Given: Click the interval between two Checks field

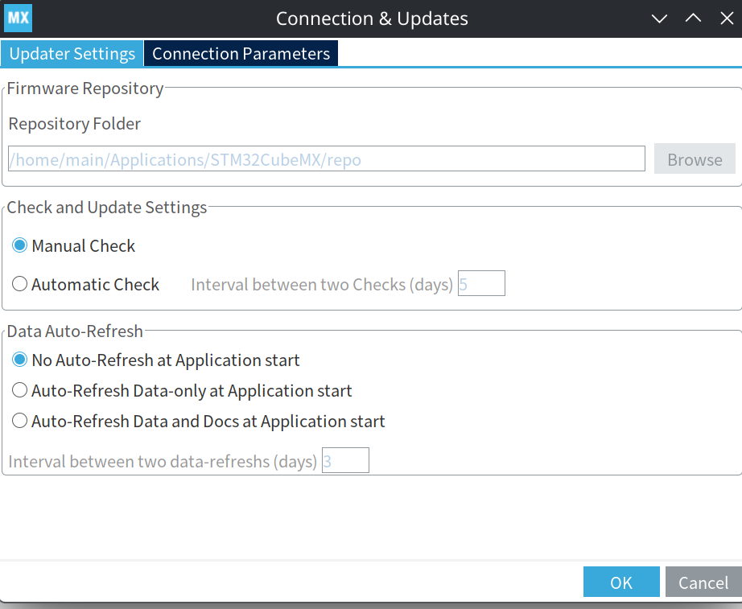Looking at the screenshot, I should tap(481, 284).
